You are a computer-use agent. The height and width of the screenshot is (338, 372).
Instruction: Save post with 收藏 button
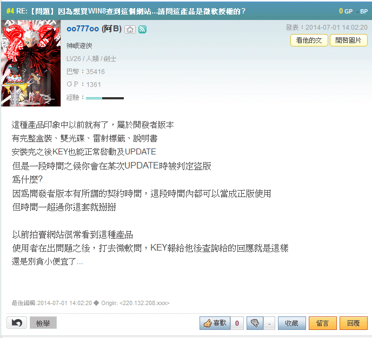tap(292, 323)
